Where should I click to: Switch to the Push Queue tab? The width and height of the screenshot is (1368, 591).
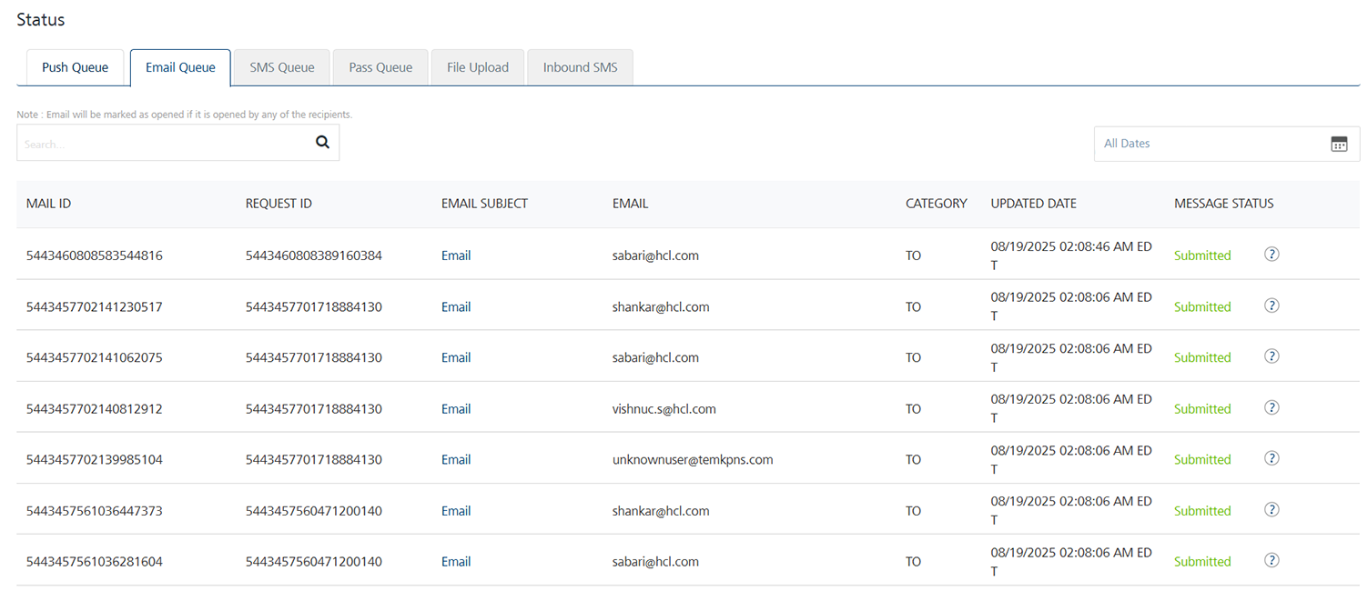pyautogui.click(x=75, y=67)
